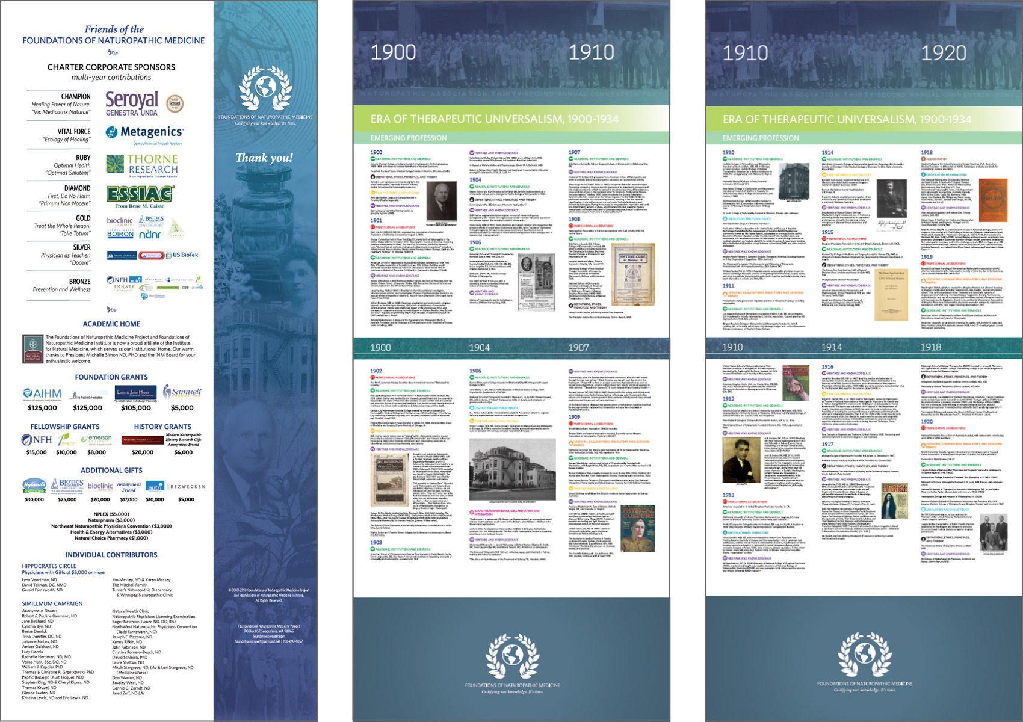
Task: Click the "1904" marker in middle timeline band
Action: (x=479, y=348)
